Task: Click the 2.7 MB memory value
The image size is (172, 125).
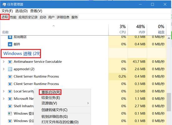Action: [x=140, y=106]
